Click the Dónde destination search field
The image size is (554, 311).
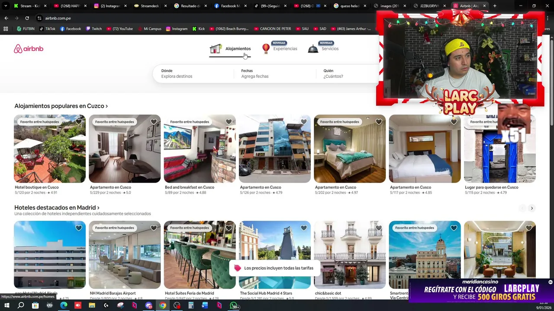click(x=193, y=73)
